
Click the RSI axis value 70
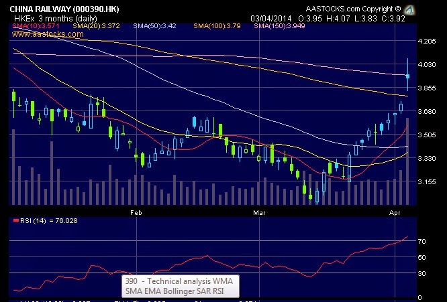point(422,242)
